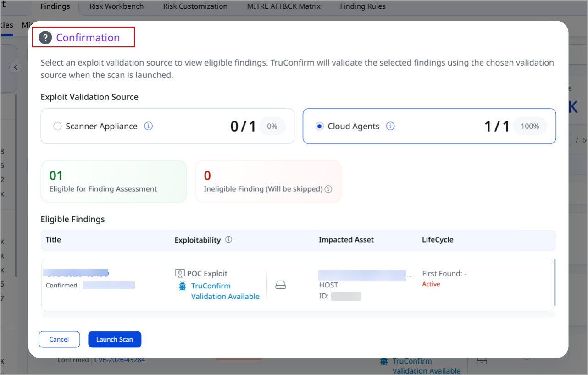588x375 pixels.
Task: Click the 1 / 1 count for Cloud Agents
Action: tap(497, 127)
